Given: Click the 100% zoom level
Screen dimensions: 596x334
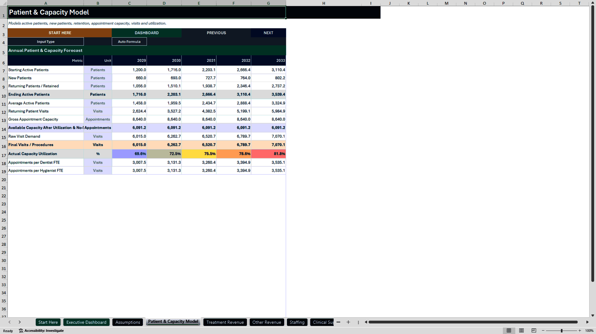Looking at the screenshot, I should tap(589, 331).
